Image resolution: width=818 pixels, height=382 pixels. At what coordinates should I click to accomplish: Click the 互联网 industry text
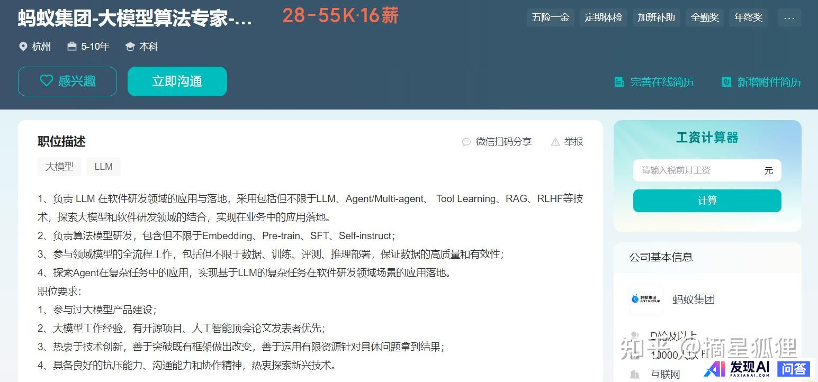click(x=665, y=375)
